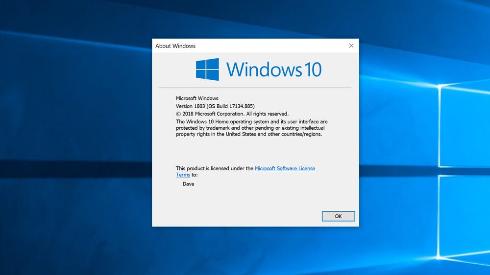Open the Microsoft Software License link
This screenshot has width=490, height=275.
(285, 168)
